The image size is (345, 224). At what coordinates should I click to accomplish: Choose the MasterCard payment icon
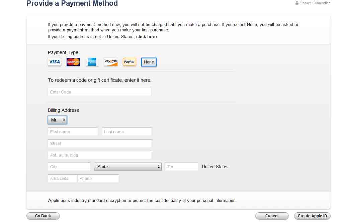click(x=73, y=62)
